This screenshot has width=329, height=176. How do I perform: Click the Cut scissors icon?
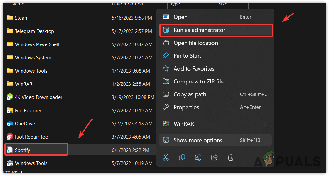tap(166, 157)
